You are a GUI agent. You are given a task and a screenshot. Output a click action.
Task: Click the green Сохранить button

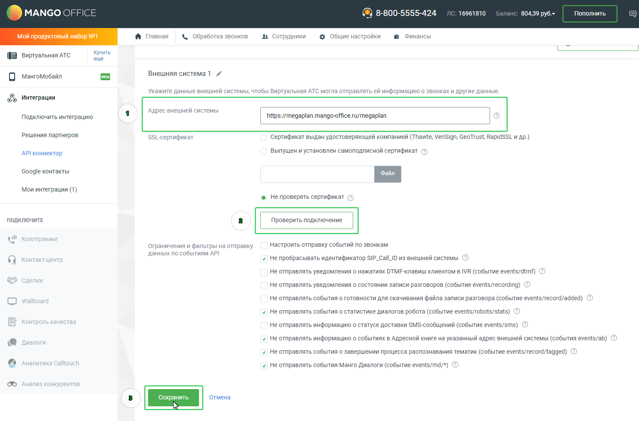(174, 398)
